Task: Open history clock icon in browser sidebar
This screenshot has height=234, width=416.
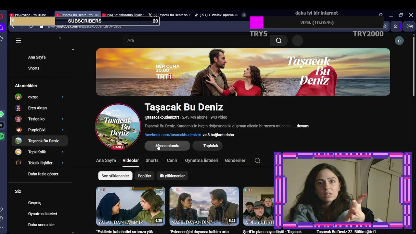Action: coord(2,218)
